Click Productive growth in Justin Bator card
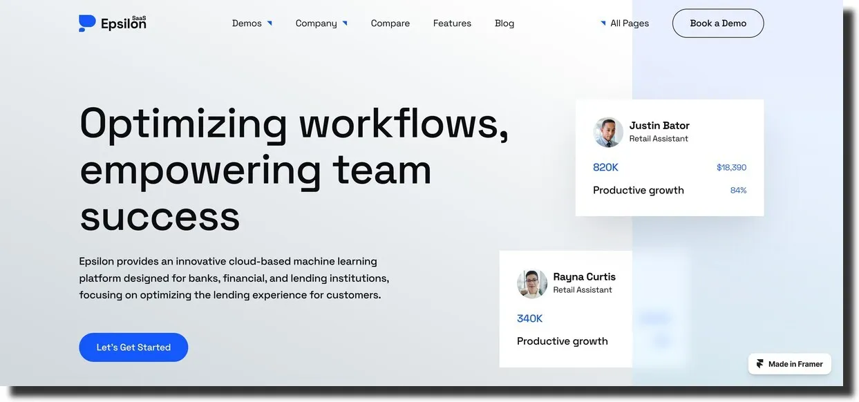Image resolution: width=859 pixels, height=402 pixels. 639,190
